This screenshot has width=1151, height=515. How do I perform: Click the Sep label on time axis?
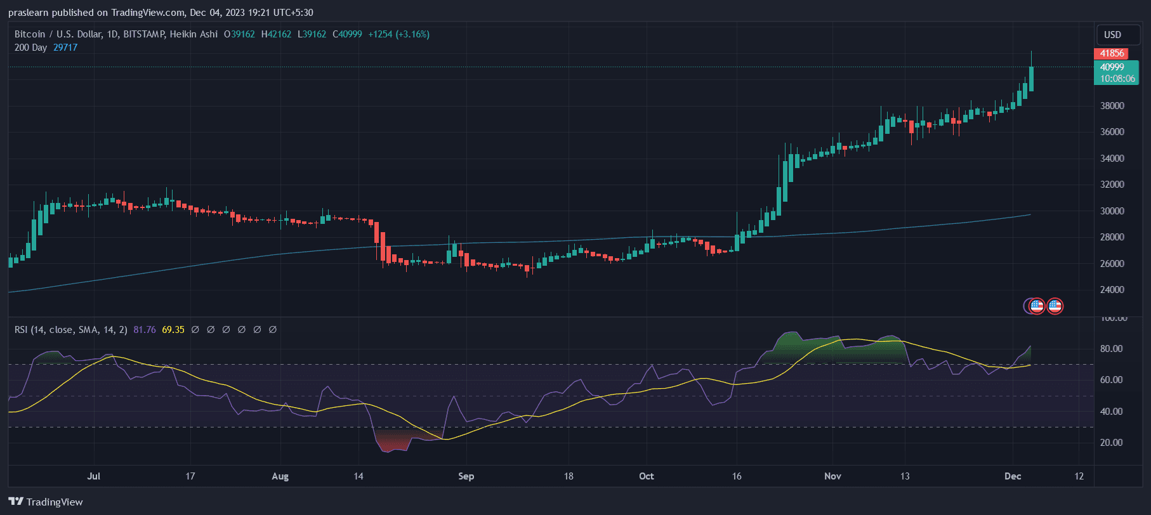tap(466, 476)
